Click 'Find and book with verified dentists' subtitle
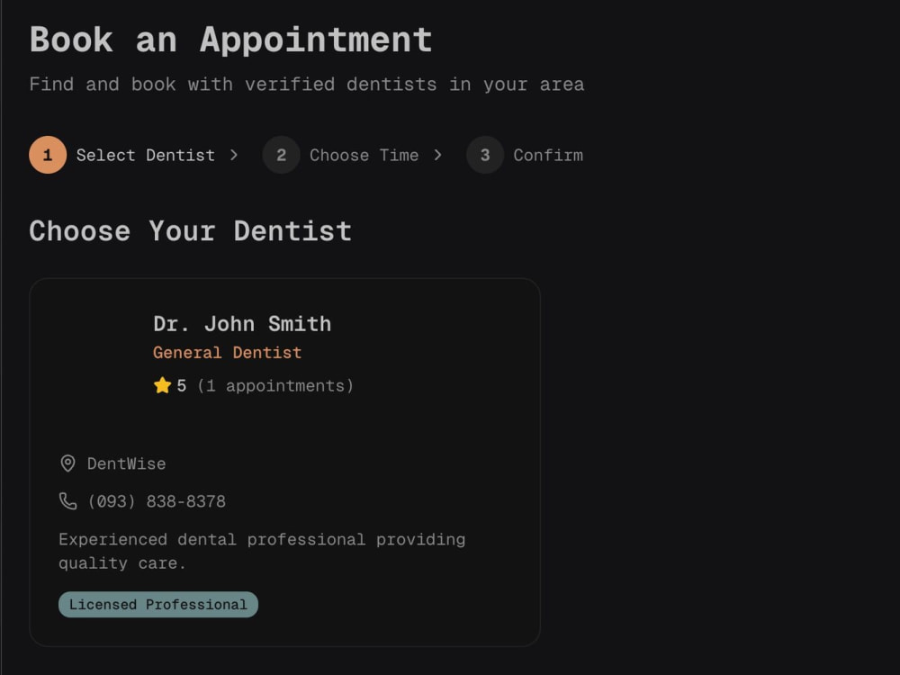This screenshot has height=675, width=900. click(x=307, y=85)
